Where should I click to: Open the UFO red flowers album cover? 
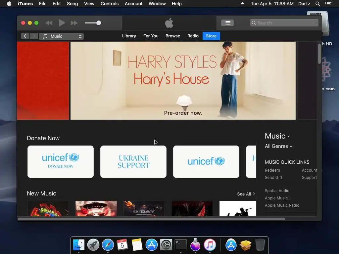click(96, 209)
